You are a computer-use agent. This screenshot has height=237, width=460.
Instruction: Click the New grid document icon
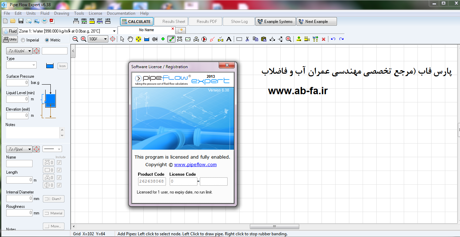[5, 21]
